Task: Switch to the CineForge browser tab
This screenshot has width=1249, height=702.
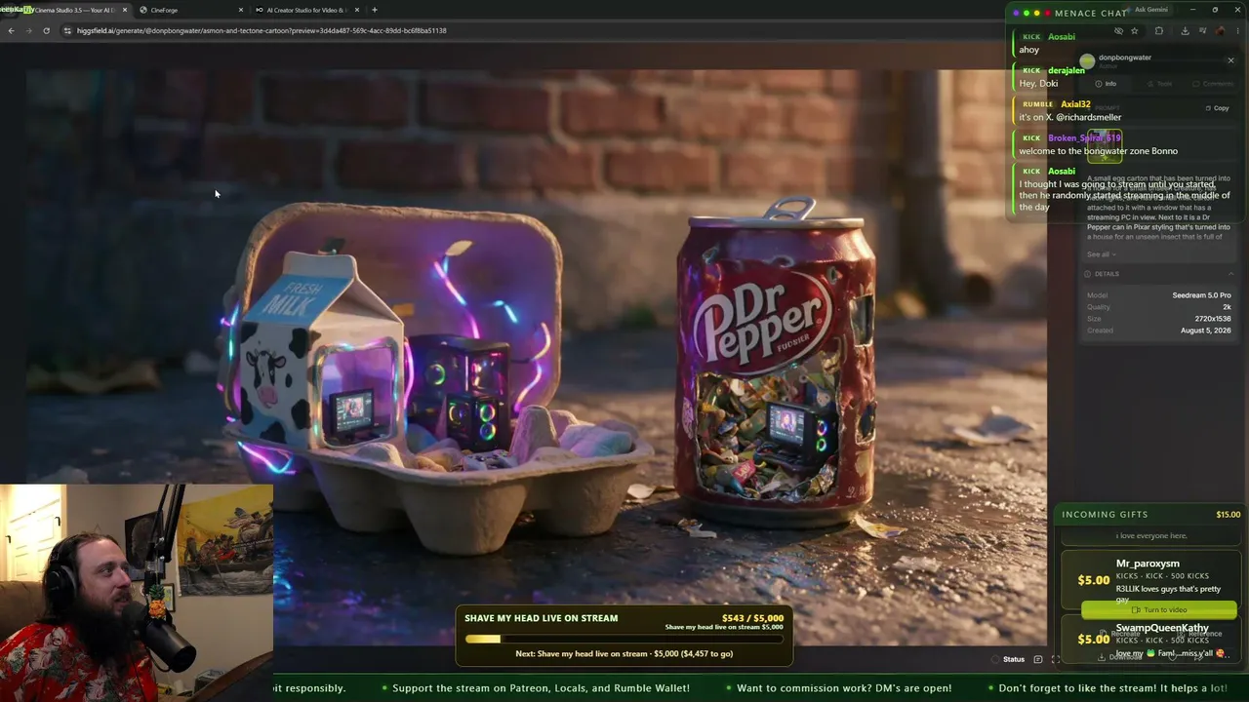Action: (x=191, y=10)
